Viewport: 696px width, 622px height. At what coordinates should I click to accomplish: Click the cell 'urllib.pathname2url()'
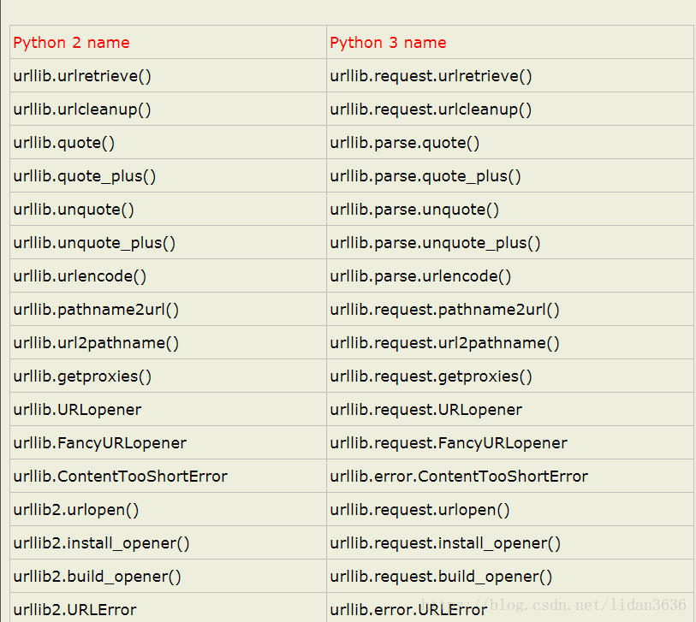pyautogui.click(x=168, y=309)
